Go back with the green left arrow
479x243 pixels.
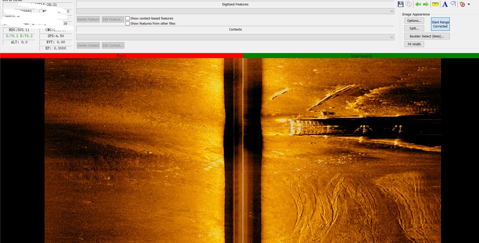click(418, 4)
